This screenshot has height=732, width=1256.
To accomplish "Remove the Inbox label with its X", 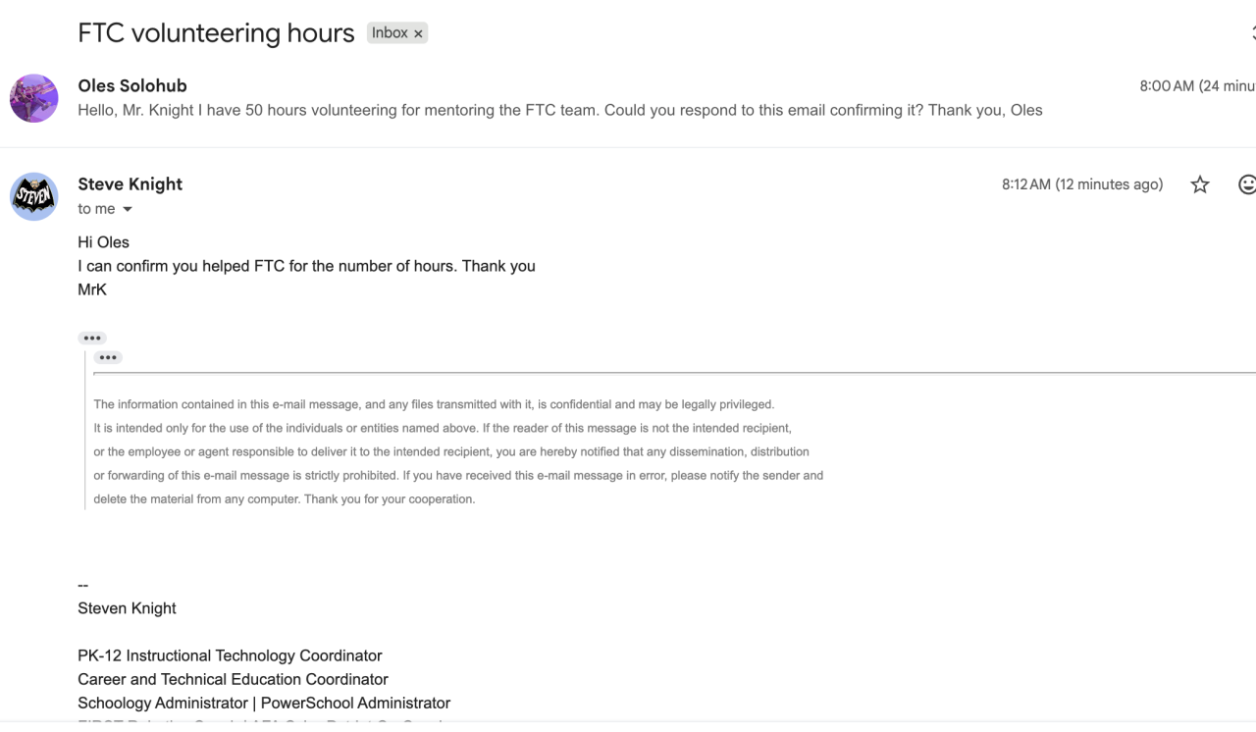I will click(418, 33).
